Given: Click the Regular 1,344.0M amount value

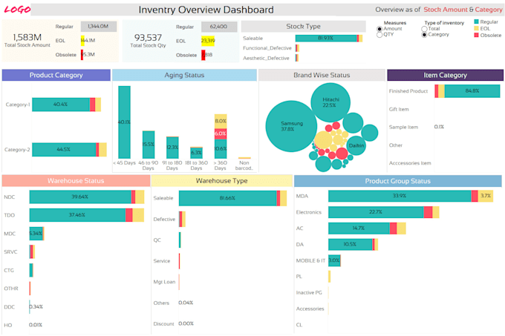Looking at the screenshot, I should pyautogui.click(x=99, y=27).
